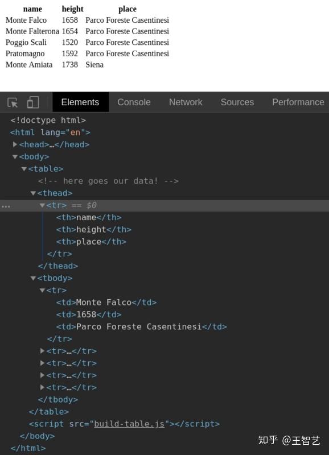Collapse the thead element node
This screenshot has height=455, width=329.
(x=33, y=193)
